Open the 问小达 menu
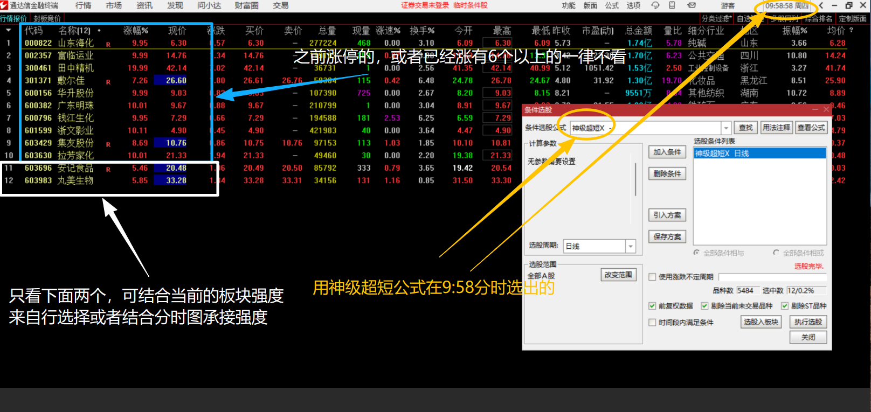The image size is (871, 412). tap(209, 5)
